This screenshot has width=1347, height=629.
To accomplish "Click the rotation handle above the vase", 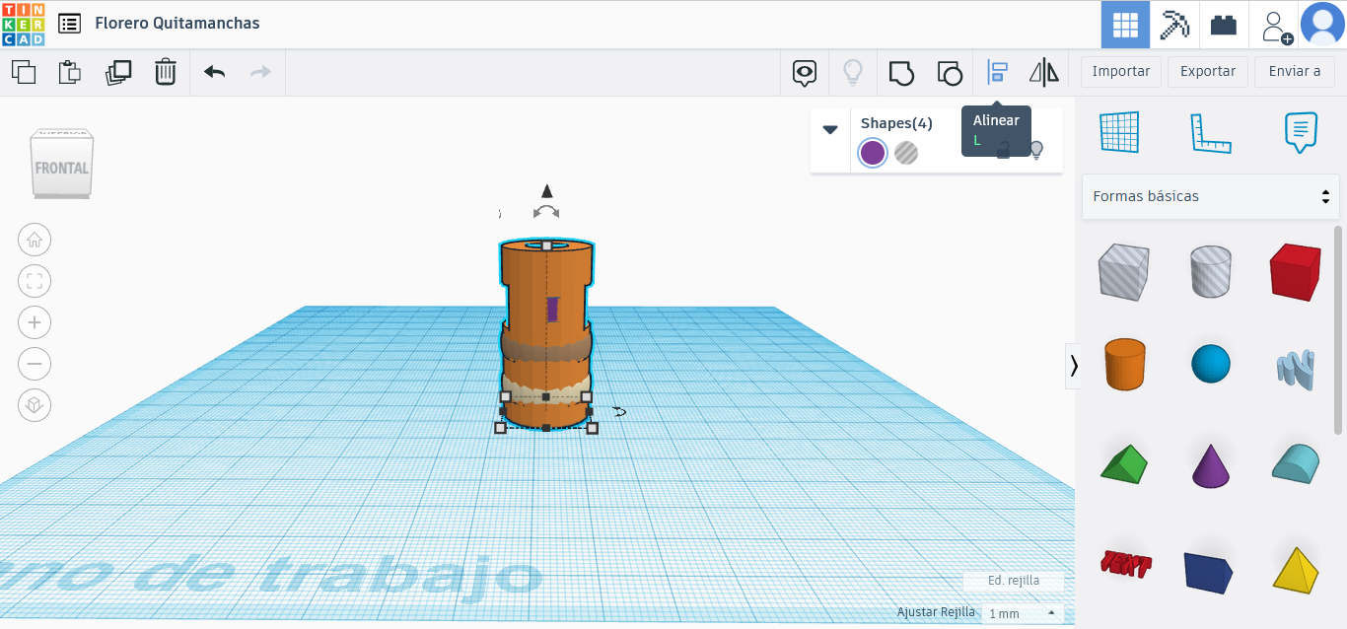I will [546, 211].
